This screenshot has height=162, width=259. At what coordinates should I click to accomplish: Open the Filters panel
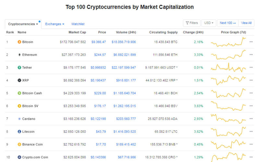191,23
